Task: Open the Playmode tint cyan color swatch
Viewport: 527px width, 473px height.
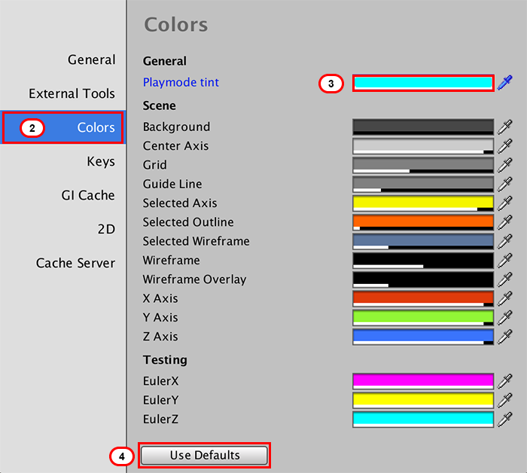Action: click(423, 83)
